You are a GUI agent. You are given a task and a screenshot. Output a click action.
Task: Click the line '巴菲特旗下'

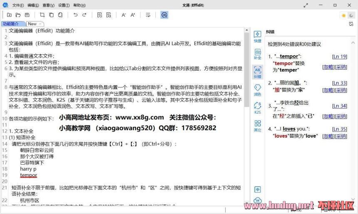click(32, 163)
